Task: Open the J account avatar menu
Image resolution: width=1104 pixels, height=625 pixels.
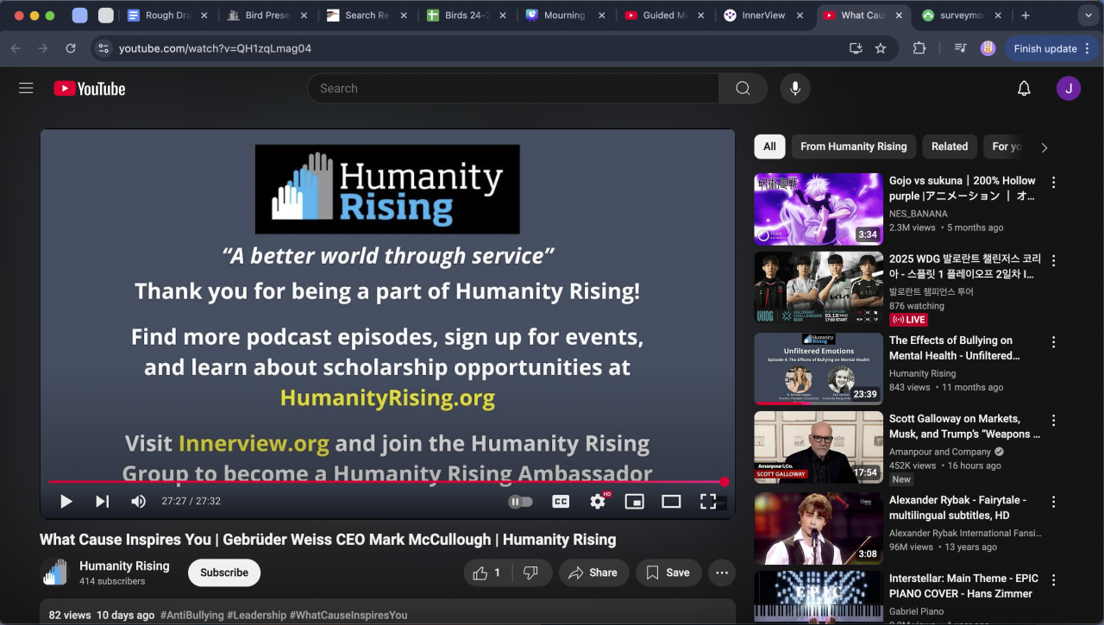Action: tap(1069, 88)
